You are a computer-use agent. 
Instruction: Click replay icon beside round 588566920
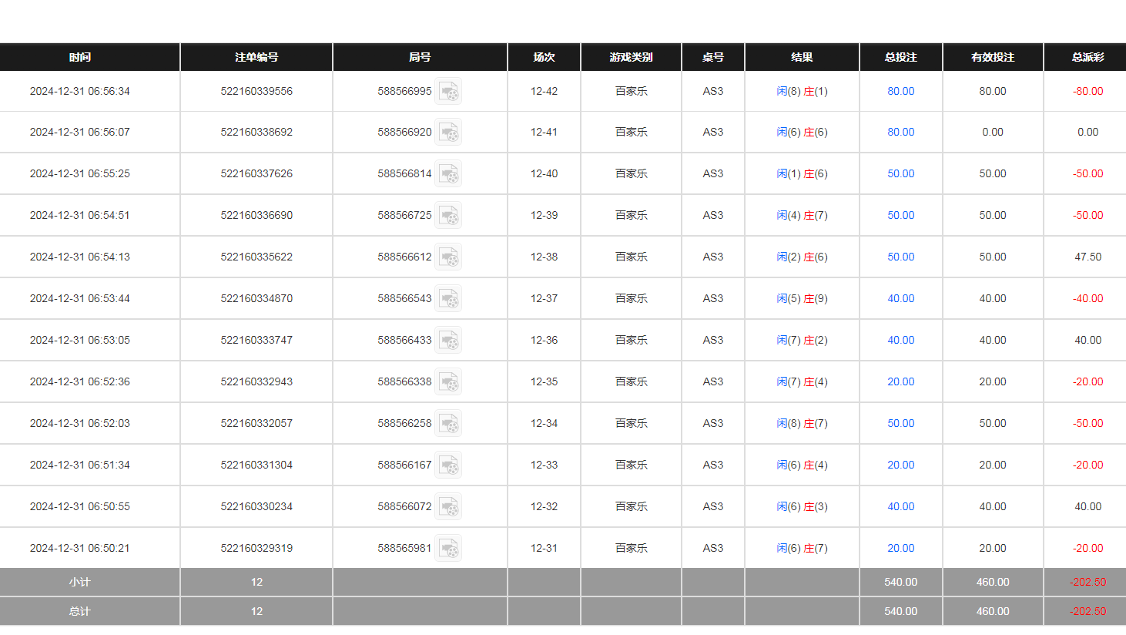point(448,132)
